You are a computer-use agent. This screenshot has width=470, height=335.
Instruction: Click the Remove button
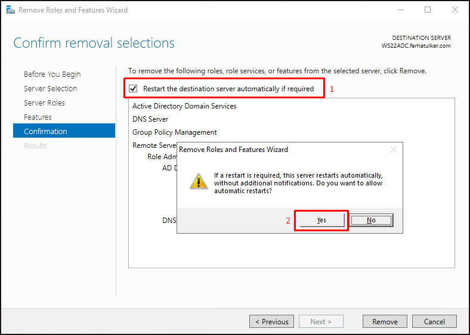coord(385,321)
